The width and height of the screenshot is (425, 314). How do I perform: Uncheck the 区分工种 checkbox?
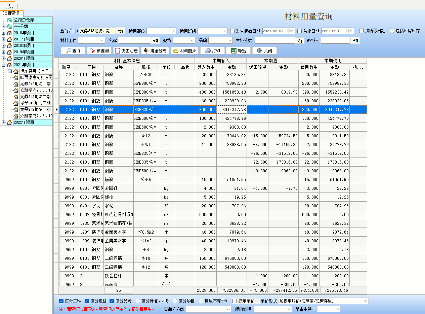click(61, 301)
